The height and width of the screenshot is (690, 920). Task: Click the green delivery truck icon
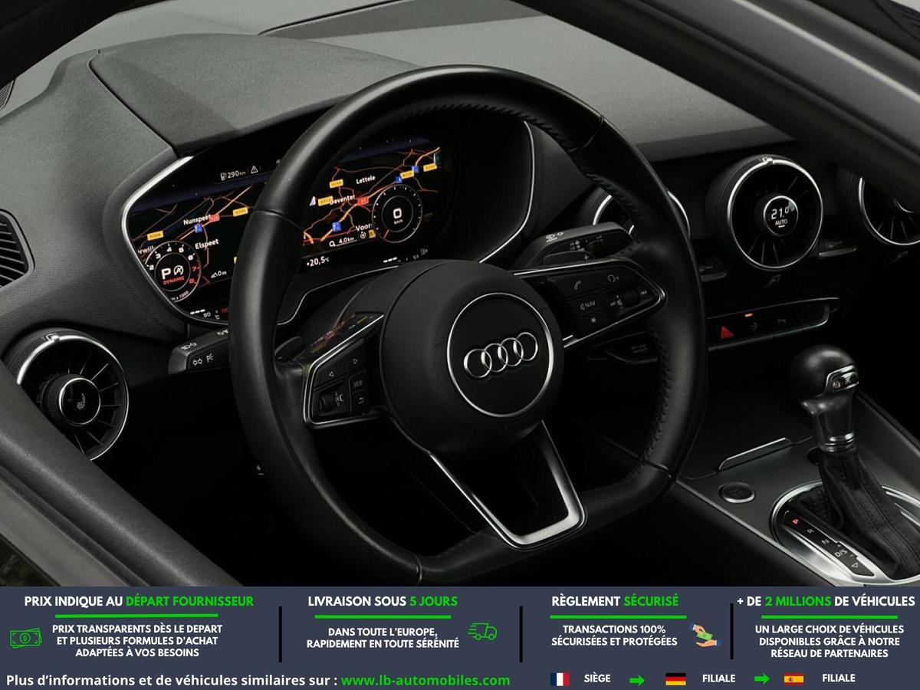[x=482, y=632]
